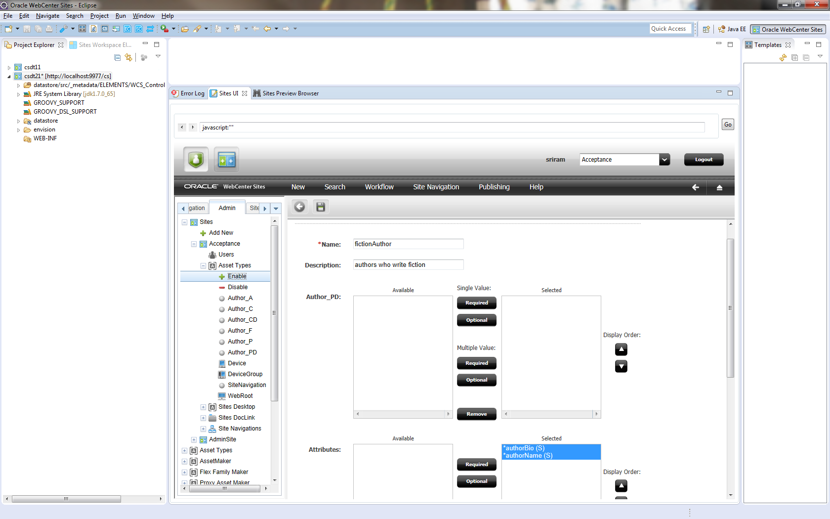Switch to Sites Preview Browser tab
Screen dimensions: 830x519
pos(286,93)
